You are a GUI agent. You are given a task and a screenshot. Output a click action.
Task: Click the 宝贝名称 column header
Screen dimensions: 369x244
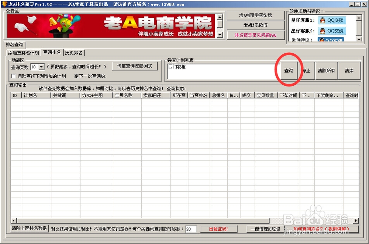[x=127, y=95]
